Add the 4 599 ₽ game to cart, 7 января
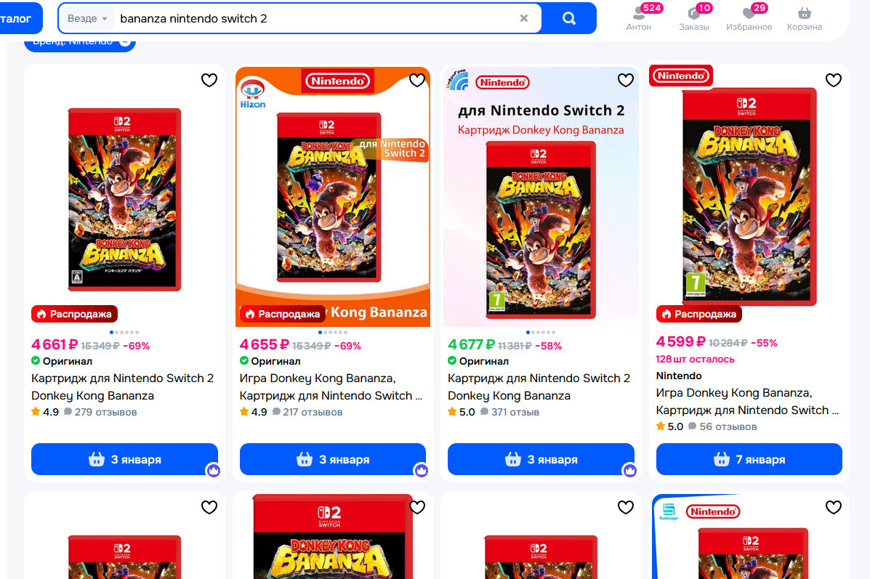870x579 pixels. (x=749, y=459)
